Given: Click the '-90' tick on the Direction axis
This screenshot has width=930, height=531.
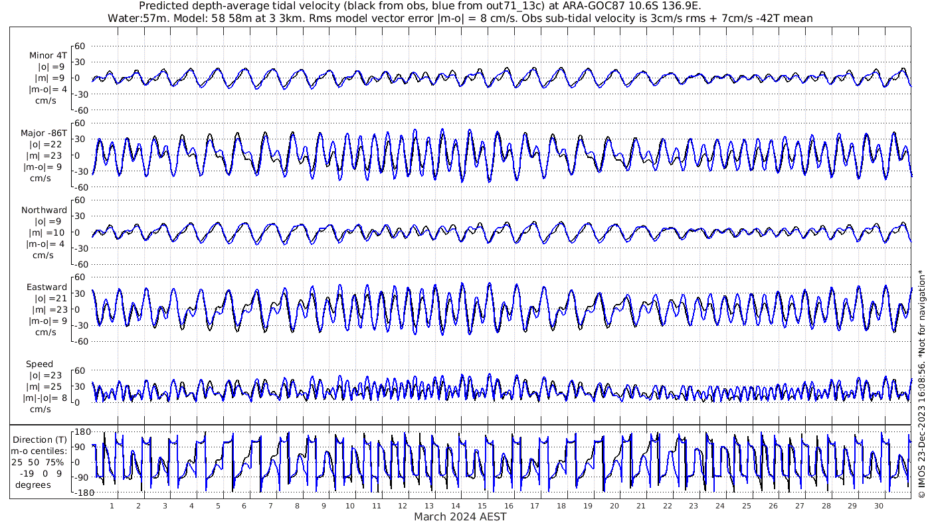Looking at the screenshot, I should click(x=82, y=477).
